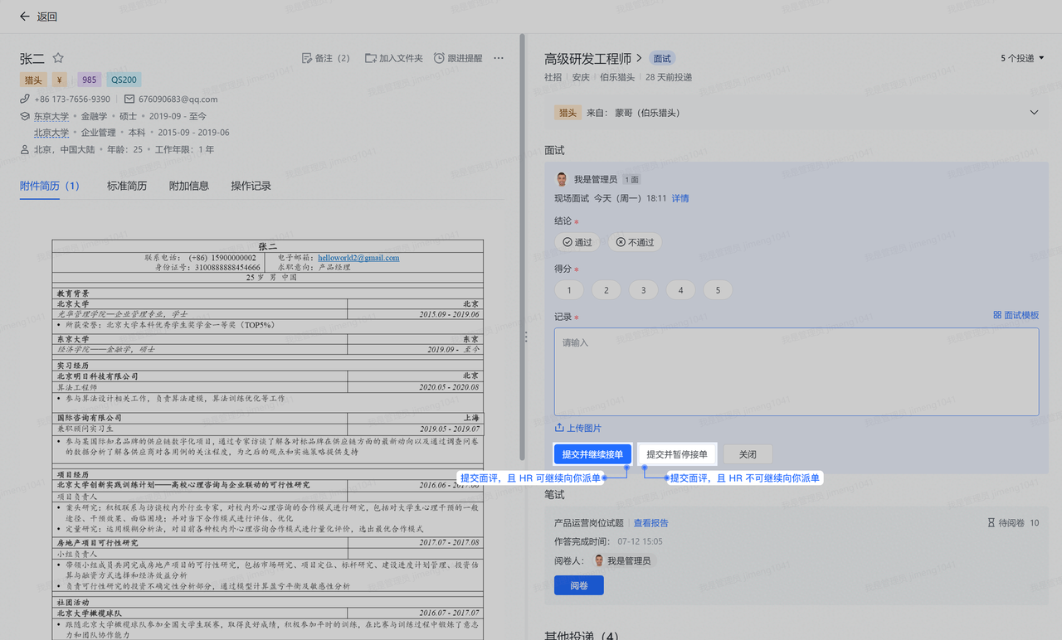Click 加入文件夹 folder icon
This screenshot has width=1062, height=640.
click(371, 58)
